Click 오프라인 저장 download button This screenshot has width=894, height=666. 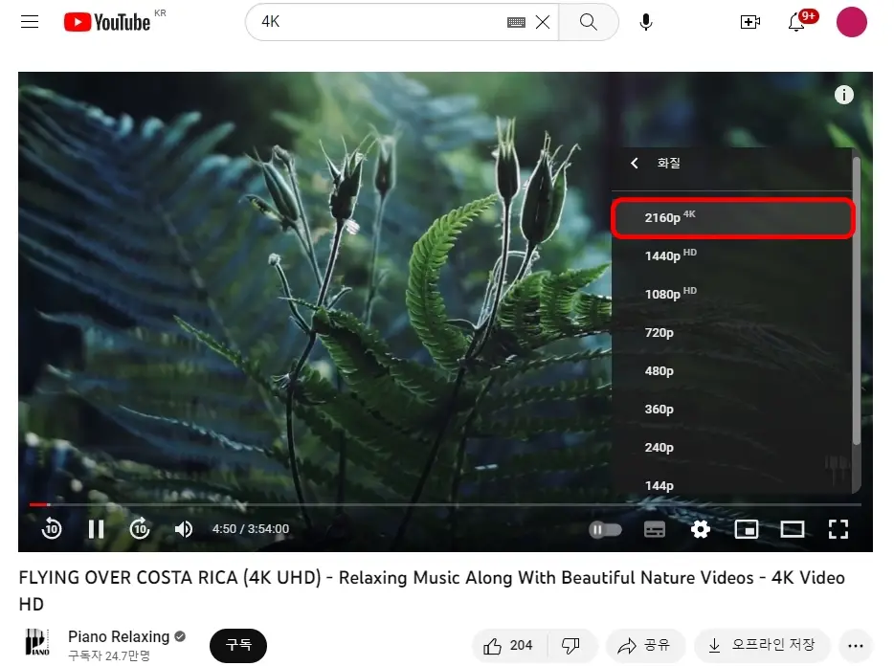point(762,646)
